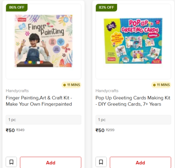The width and height of the screenshot is (175, 168).
Task: Open the Pop Up Greeting Cards product image
Action: point(133,41)
